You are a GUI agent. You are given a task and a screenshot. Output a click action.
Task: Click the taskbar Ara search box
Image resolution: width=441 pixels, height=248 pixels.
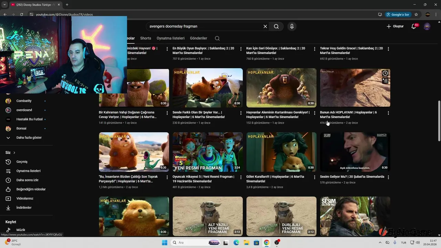(x=196, y=242)
